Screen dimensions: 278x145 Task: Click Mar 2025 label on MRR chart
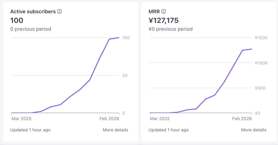click(160, 119)
